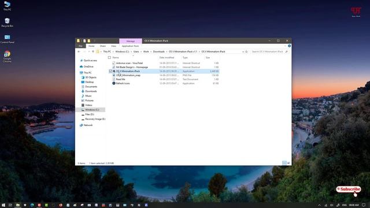This screenshot has height=208, width=370.
Task: Open Files (D:) drive in navigation pane
Action: 90,114
